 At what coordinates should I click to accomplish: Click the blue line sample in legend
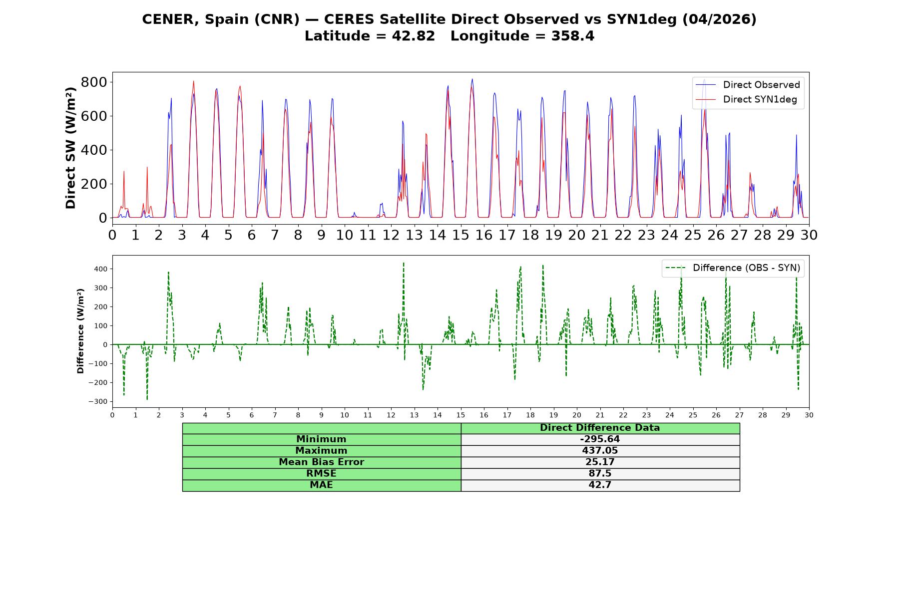tap(706, 85)
